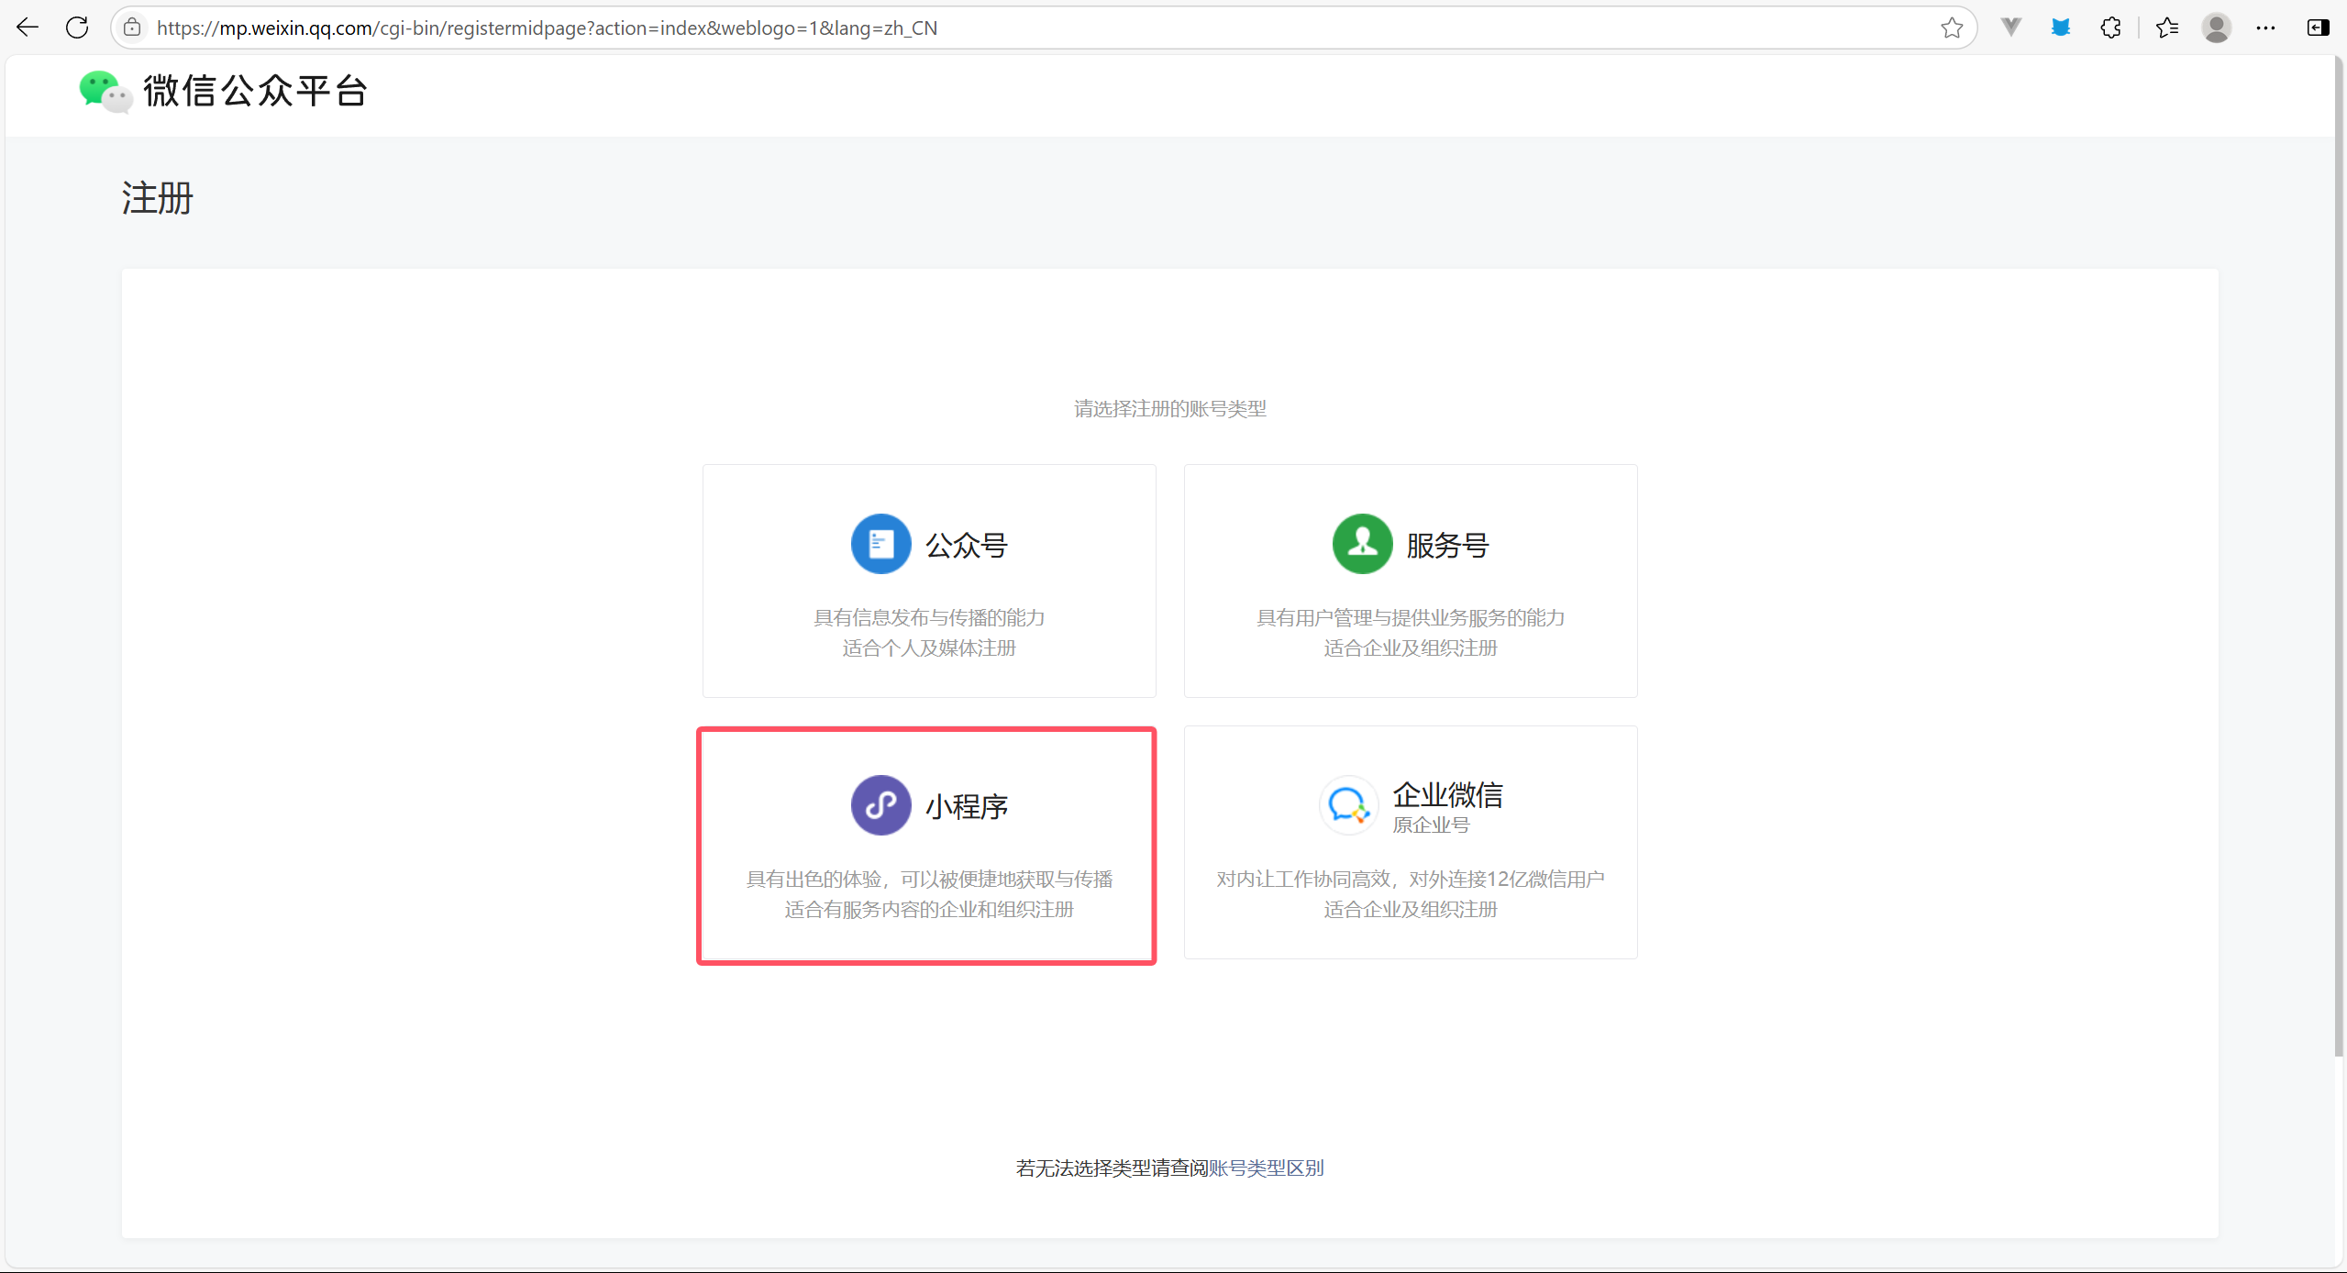The width and height of the screenshot is (2347, 1273).
Task: View site information lock icon
Action: pyautogui.click(x=133, y=28)
